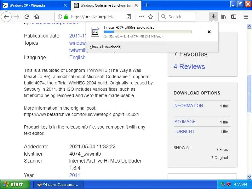This screenshot has height=189, width=252.
Task: Click the scroll down arrow of page scrollbar
Action: [249, 177]
